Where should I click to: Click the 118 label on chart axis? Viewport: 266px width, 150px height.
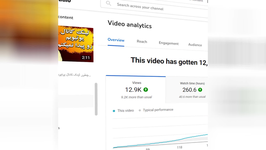point(180,147)
